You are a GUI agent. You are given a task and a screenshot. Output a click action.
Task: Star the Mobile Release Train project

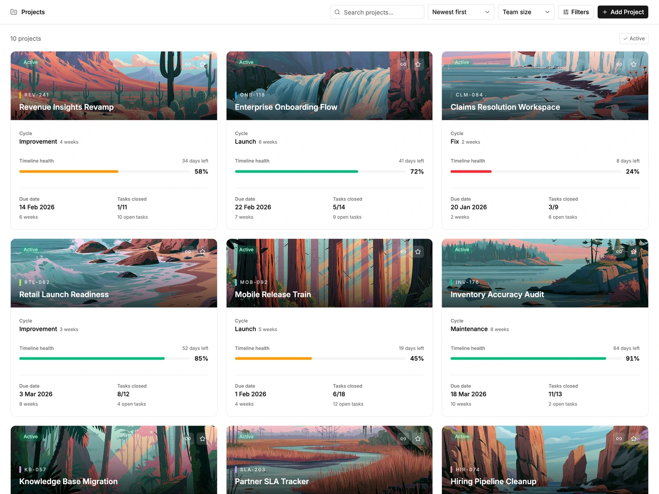pyautogui.click(x=418, y=252)
